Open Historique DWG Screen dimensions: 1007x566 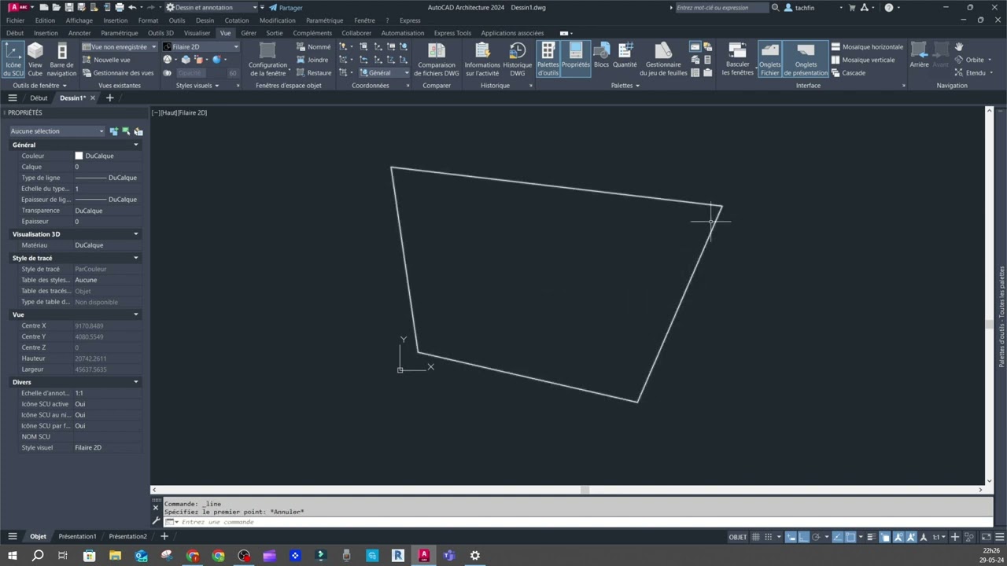(518, 60)
